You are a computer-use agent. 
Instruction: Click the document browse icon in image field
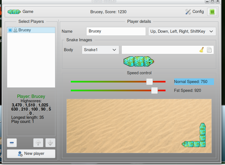[209, 50]
